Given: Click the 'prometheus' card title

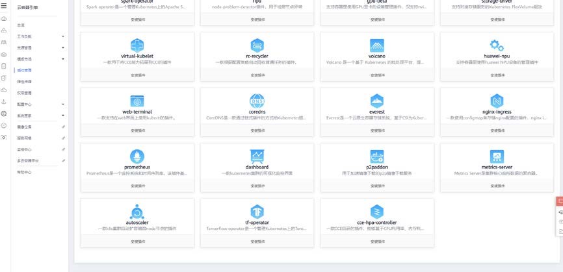Looking at the screenshot, I should (137, 167).
